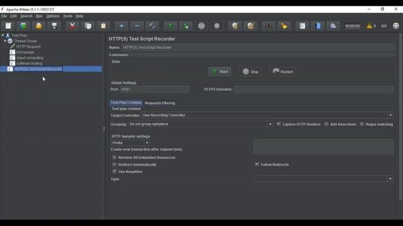Image resolution: width=403 pixels, height=226 pixels.
Task: Save the test plan with the Save icon
Action: 54,26
